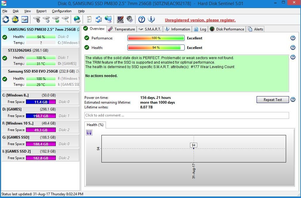Screen dimensions: 301x198
Task: Select the C: [Windows 8..] partition
Action: pos(41,99)
